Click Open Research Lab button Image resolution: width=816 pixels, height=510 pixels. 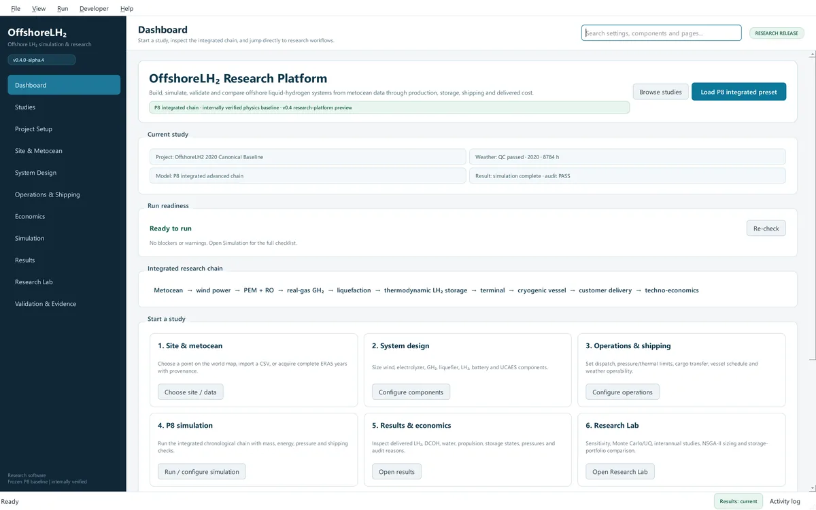[620, 471]
